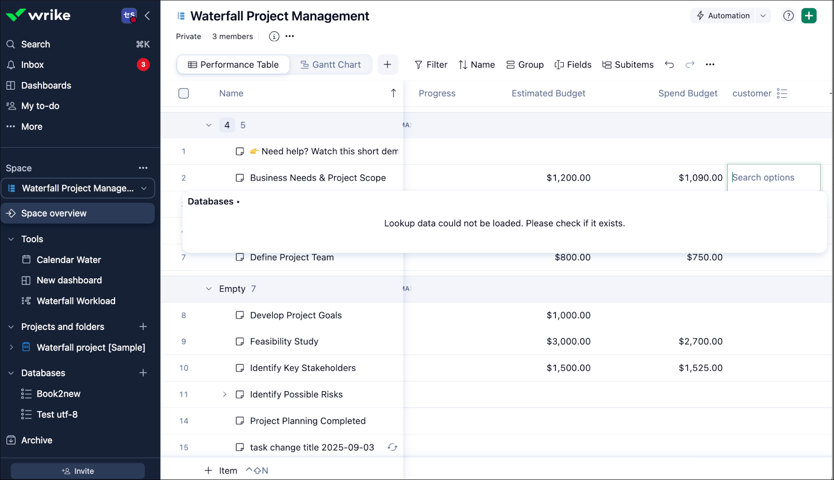Click the Group icon in the toolbar
This screenshot has width=834, height=480.
(x=510, y=65)
